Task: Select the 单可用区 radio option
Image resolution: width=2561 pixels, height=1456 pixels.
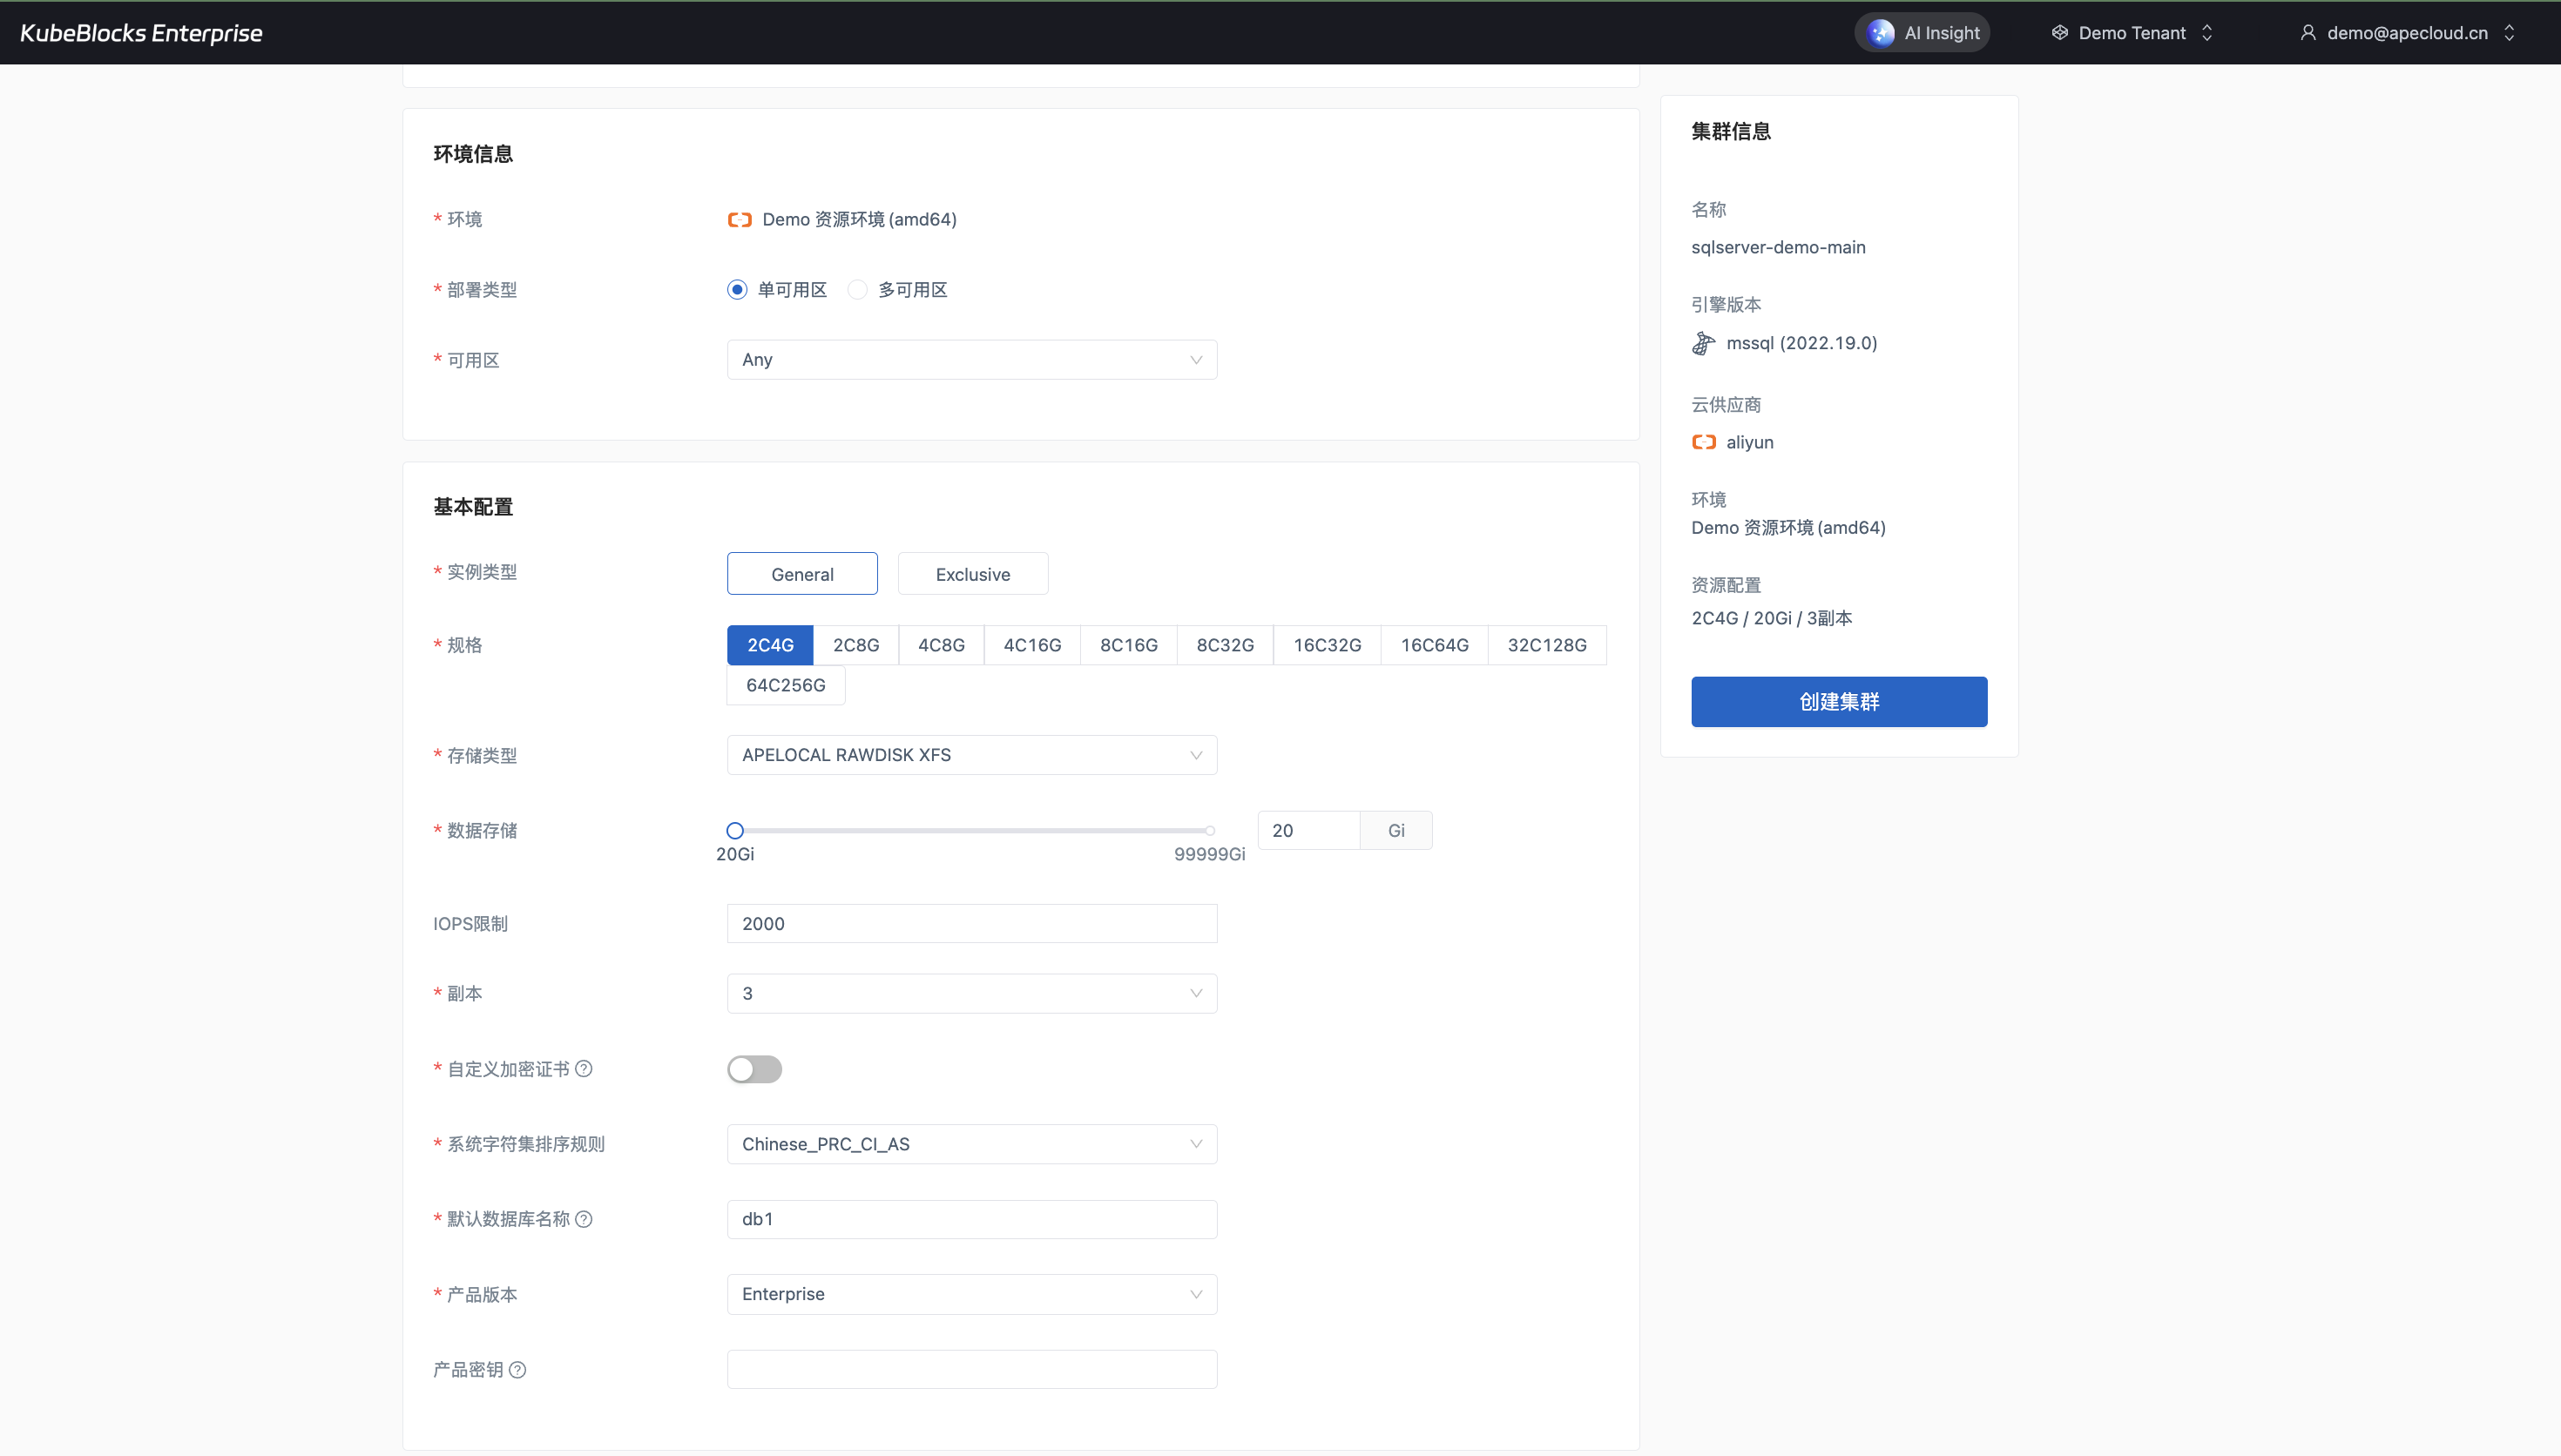Action: [x=737, y=290]
